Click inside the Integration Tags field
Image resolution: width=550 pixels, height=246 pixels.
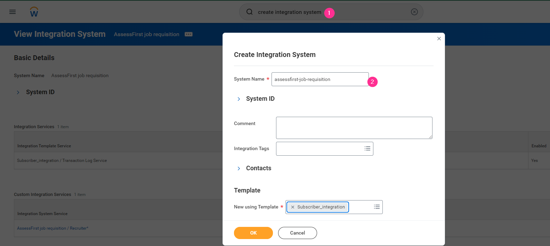tap(318, 149)
